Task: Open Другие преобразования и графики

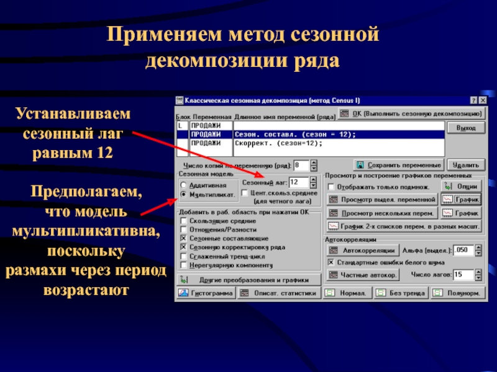Action: click(x=249, y=280)
